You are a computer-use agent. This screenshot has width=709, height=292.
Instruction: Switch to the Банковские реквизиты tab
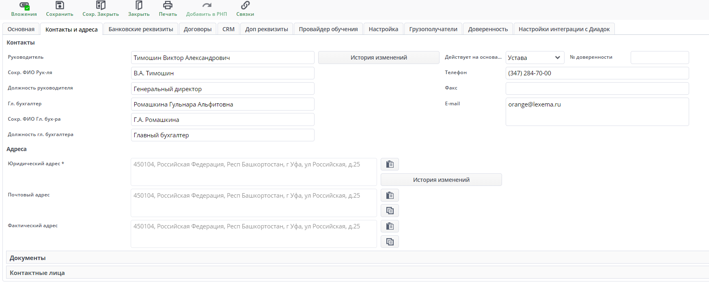pyautogui.click(x=141, y=29)
